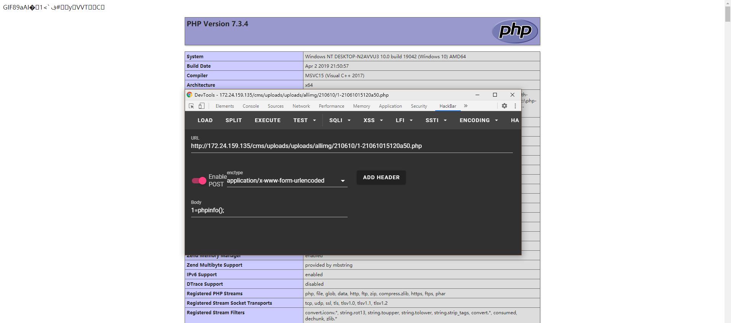Focus the HackBar URL input field
Image resolution: width=731 pixels, height=323 pixels.
pyautogui.click(x=352, y=146)
